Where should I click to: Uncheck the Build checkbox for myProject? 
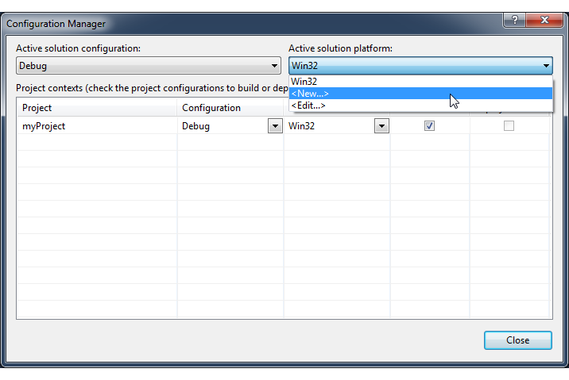click(x=429, y=125)
